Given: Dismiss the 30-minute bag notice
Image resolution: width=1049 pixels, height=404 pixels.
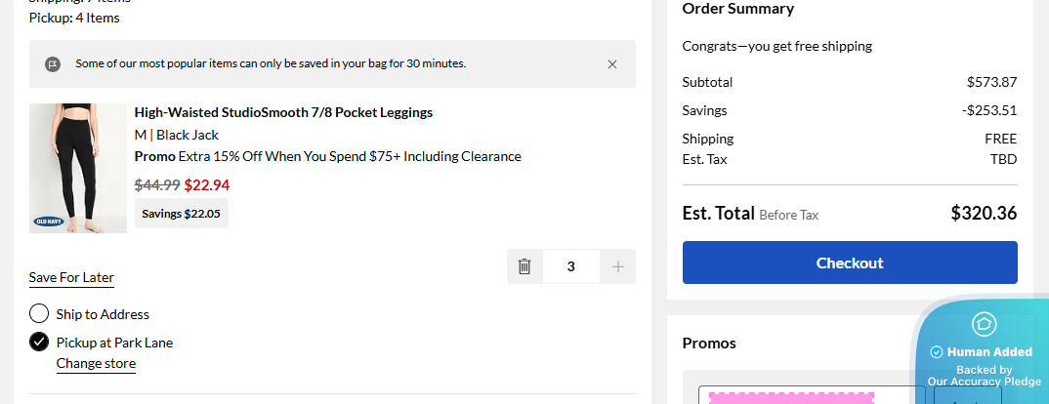Looking at the screenshot, I should pos(612,64).
